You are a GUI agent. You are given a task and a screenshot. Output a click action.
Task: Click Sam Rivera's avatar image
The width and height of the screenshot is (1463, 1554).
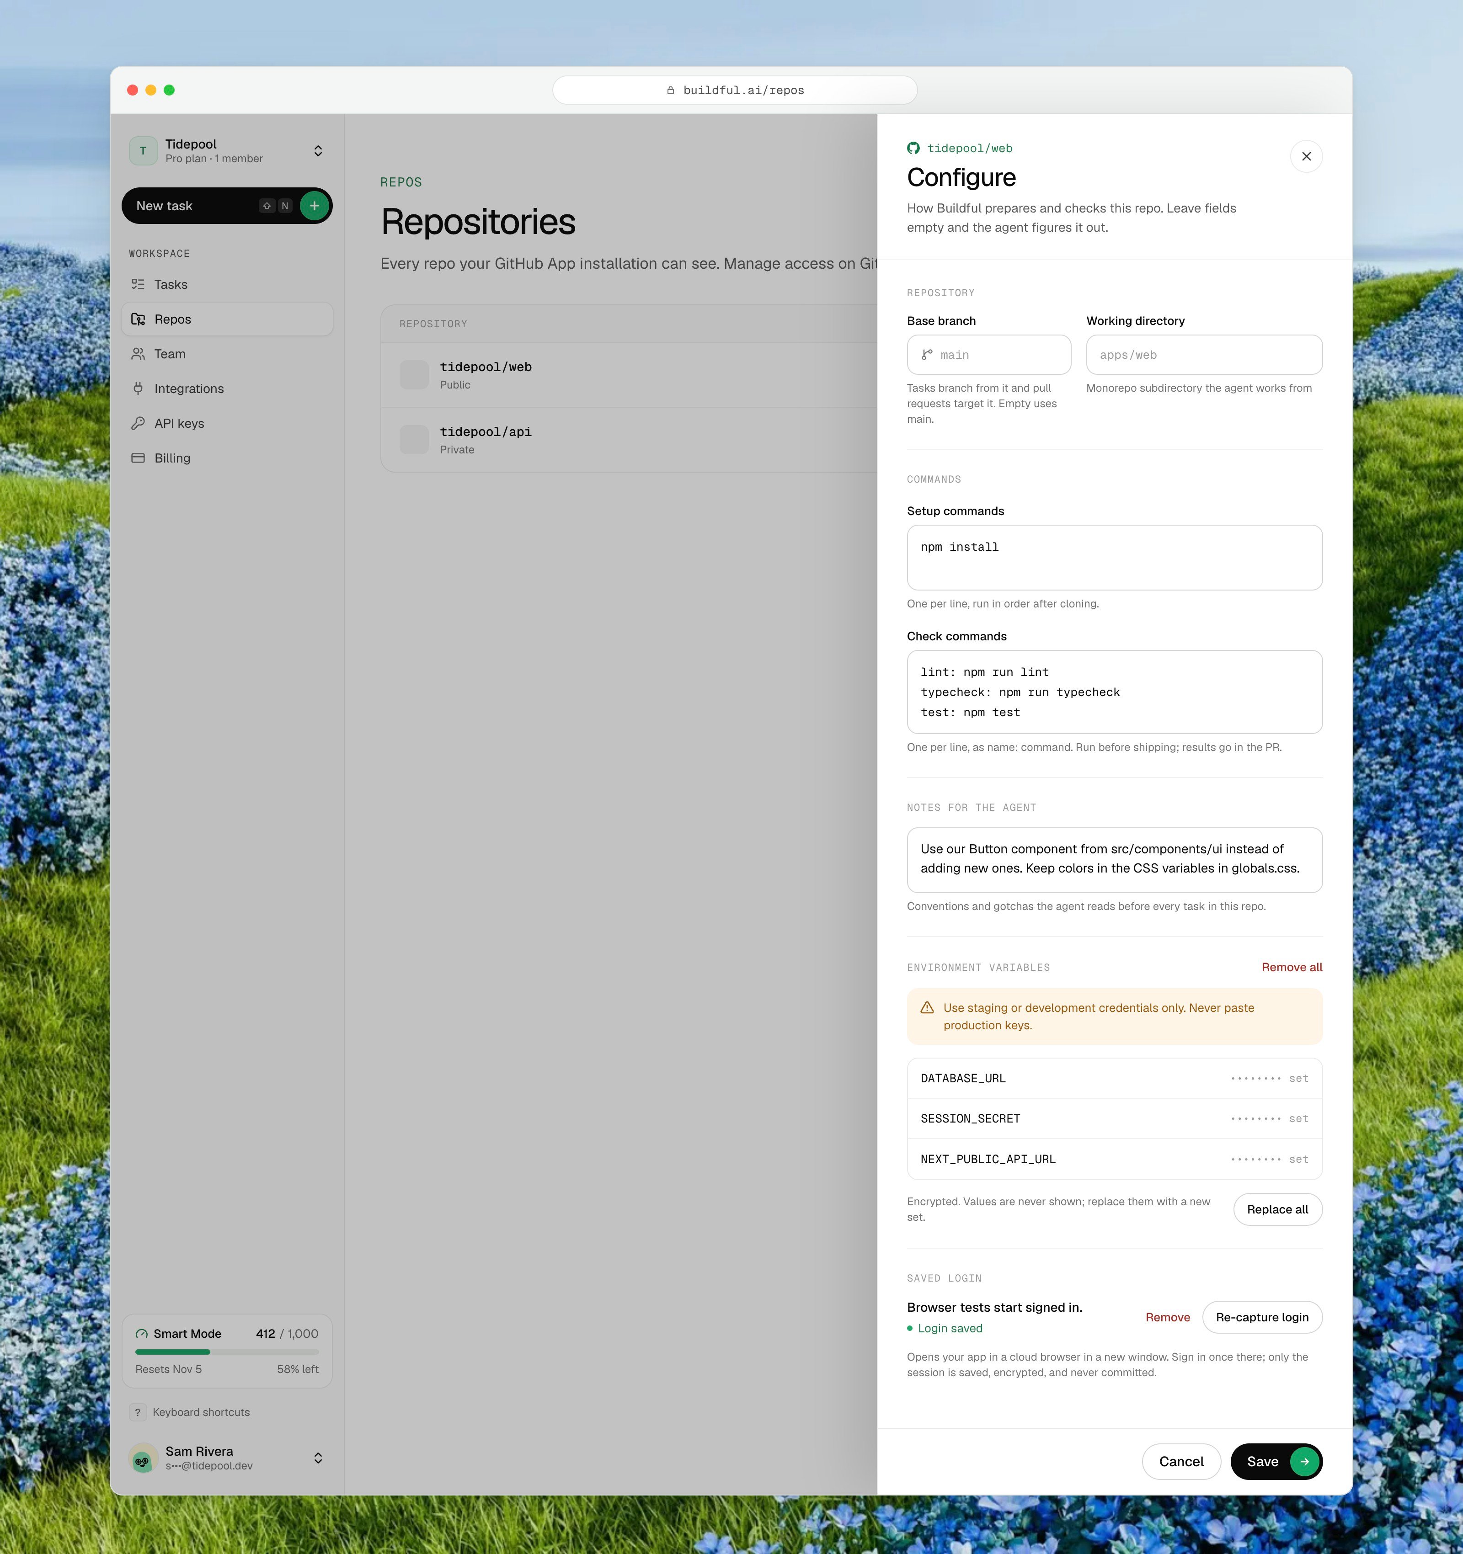pyautogui.click(x=143, y=1458)
